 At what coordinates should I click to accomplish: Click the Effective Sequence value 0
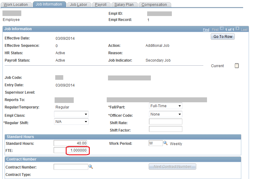(56, 46)
